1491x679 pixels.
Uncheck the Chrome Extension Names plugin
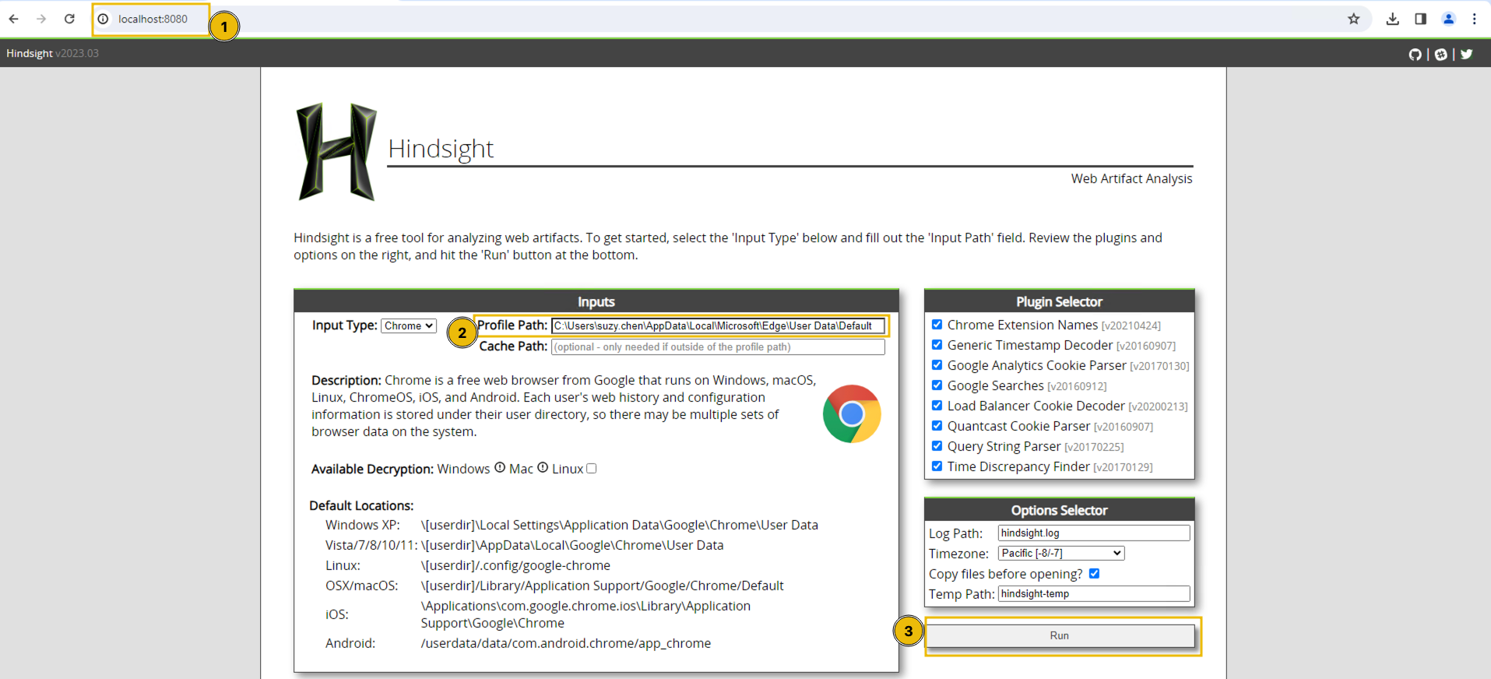937,325
